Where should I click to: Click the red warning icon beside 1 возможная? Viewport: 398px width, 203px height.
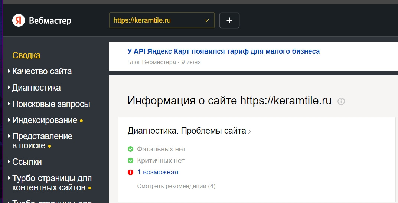[130, 172]
